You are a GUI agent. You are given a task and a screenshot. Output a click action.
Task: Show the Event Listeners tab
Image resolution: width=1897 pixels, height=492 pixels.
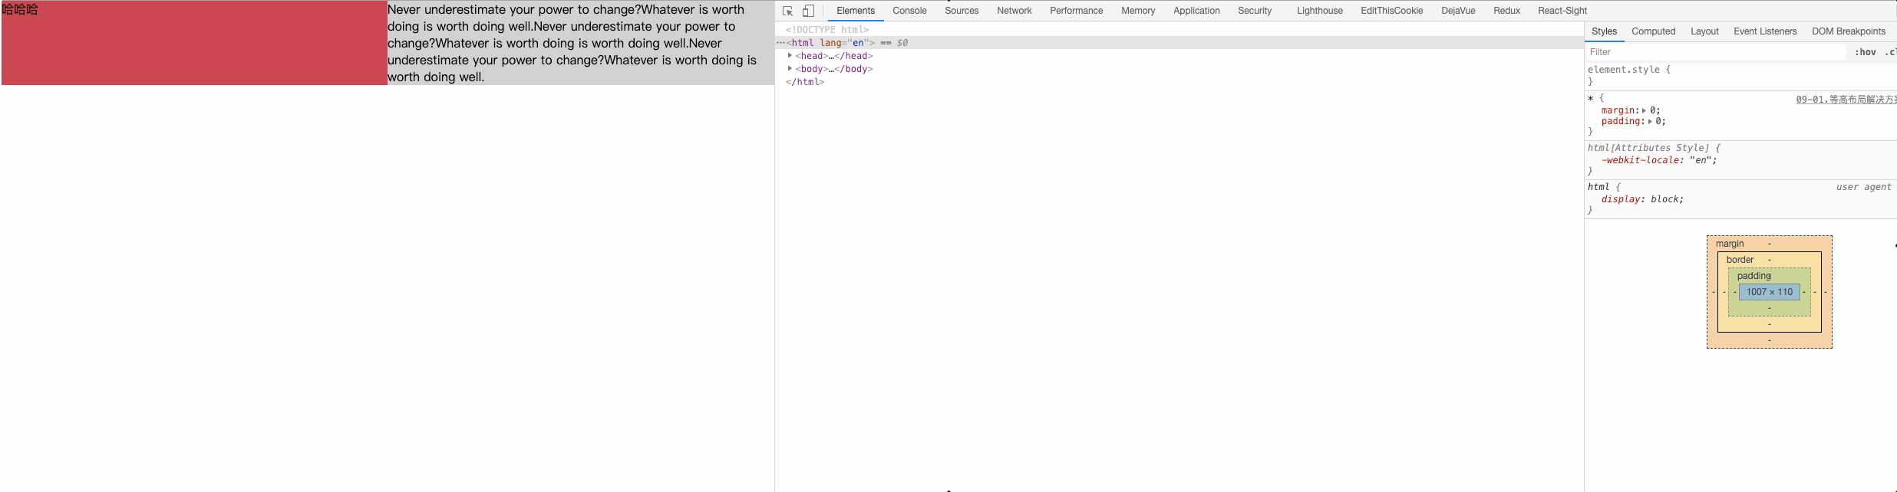[1764, 31]
